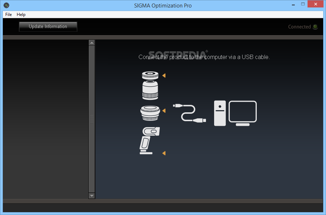Click the scrollbar down arrow
This screenshot has height=215, width=326.
92,196
